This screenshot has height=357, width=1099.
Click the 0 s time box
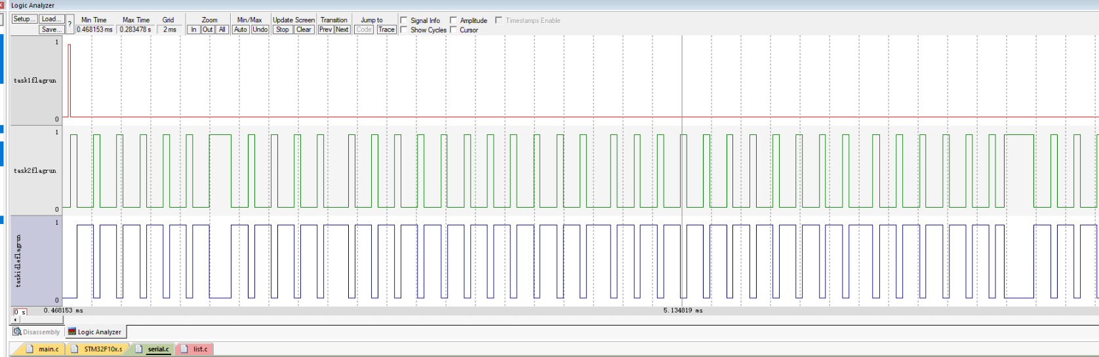[x=20, y=312]
